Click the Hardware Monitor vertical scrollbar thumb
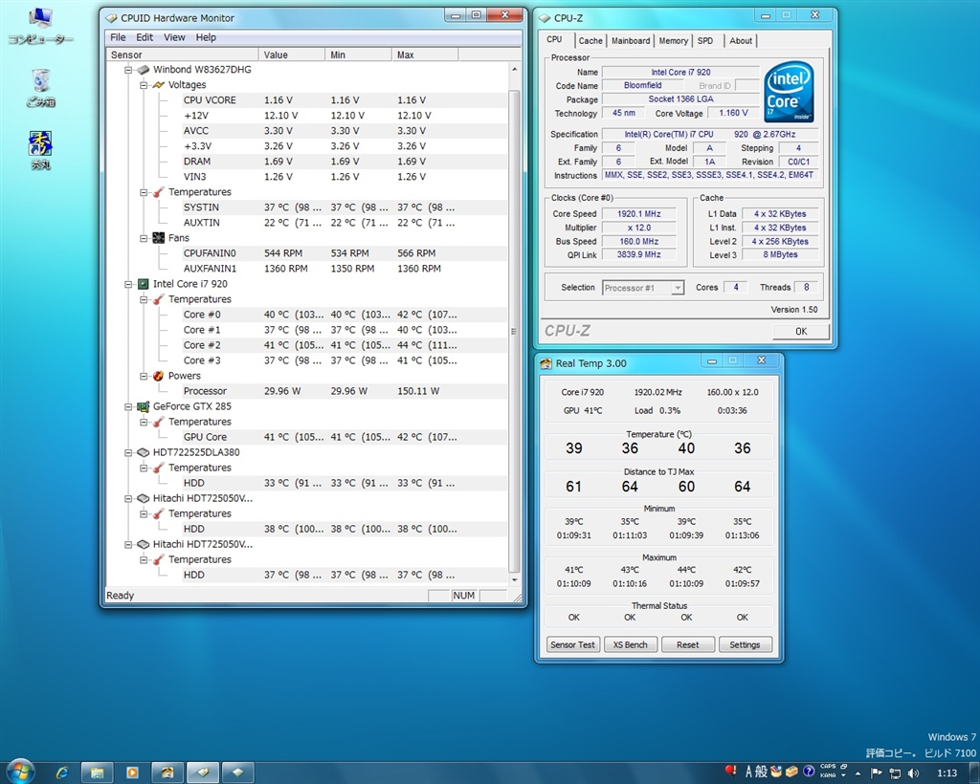Viewport: 980px width, 784px height. (x=514, y=331)
